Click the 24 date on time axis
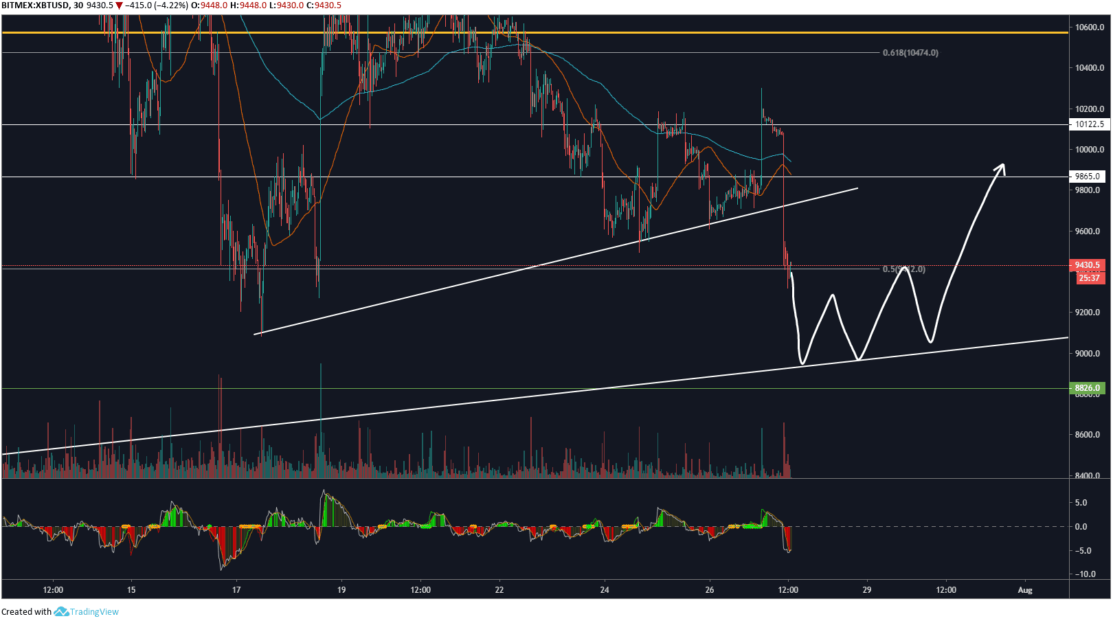 (x=605, y=589)
